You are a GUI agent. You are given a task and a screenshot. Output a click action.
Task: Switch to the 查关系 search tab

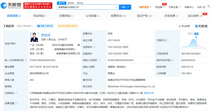tap(80, 3)
